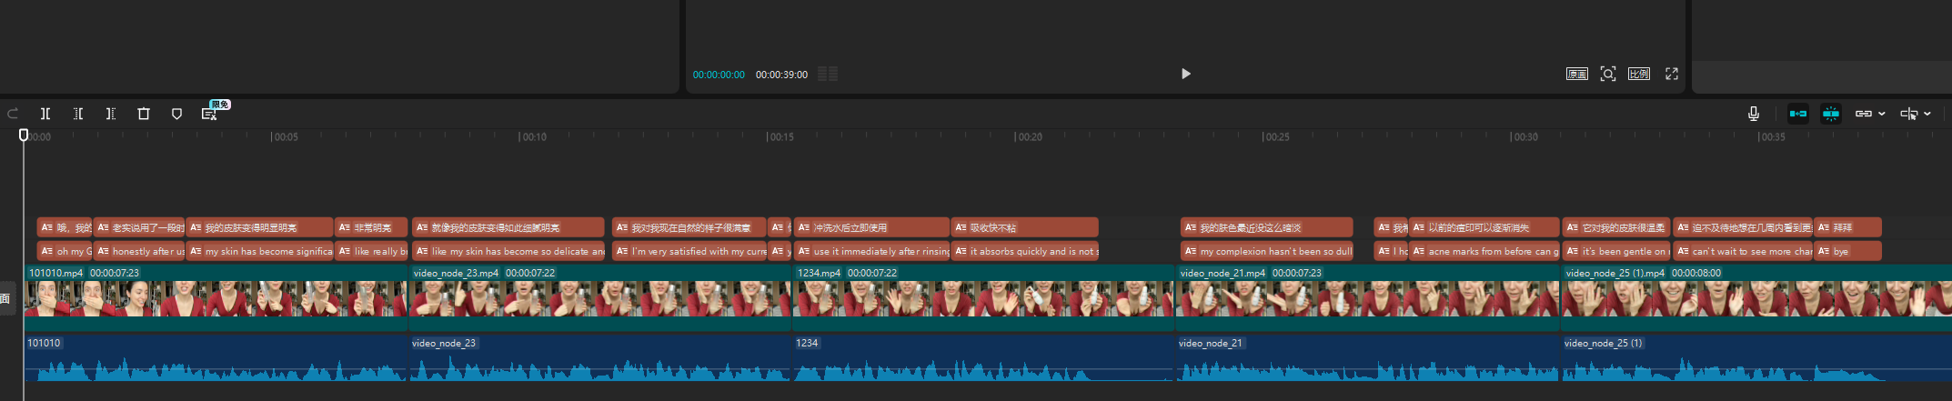Toggle the main track magnet

(x=1798, y=114)
